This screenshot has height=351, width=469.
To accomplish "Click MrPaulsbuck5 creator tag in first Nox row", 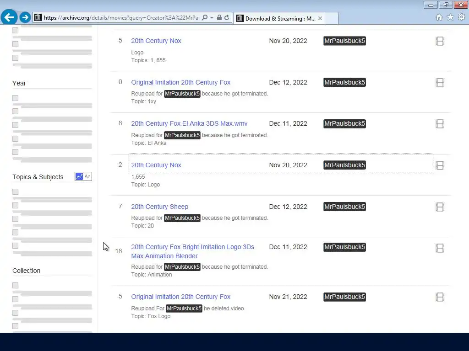I will click(x=344, y=41).
